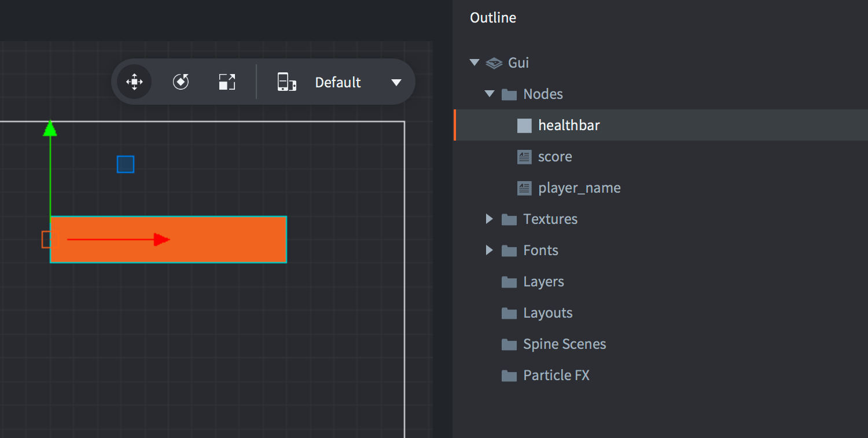The image size is (868, 438).
Task: Expand the Fonts folder
Action: coord(490,250)
